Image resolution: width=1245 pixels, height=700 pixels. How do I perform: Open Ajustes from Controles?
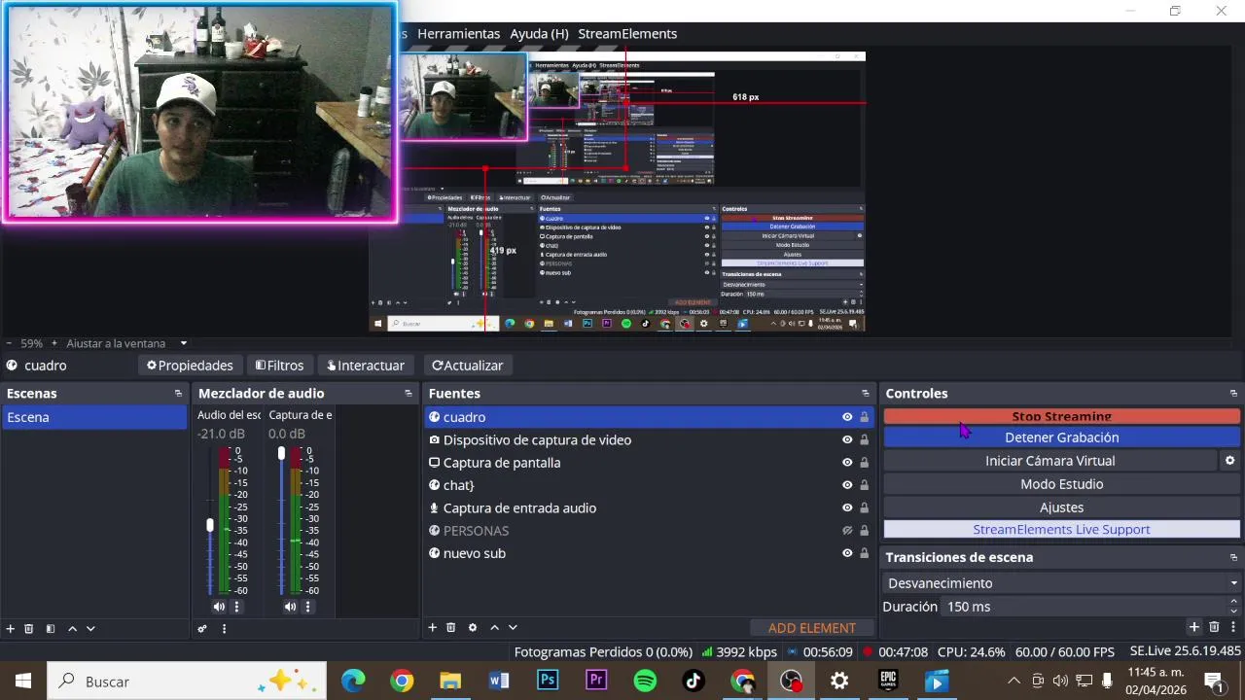click(x=1062, y=507)
